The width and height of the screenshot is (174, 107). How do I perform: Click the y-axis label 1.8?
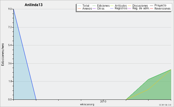10,81
